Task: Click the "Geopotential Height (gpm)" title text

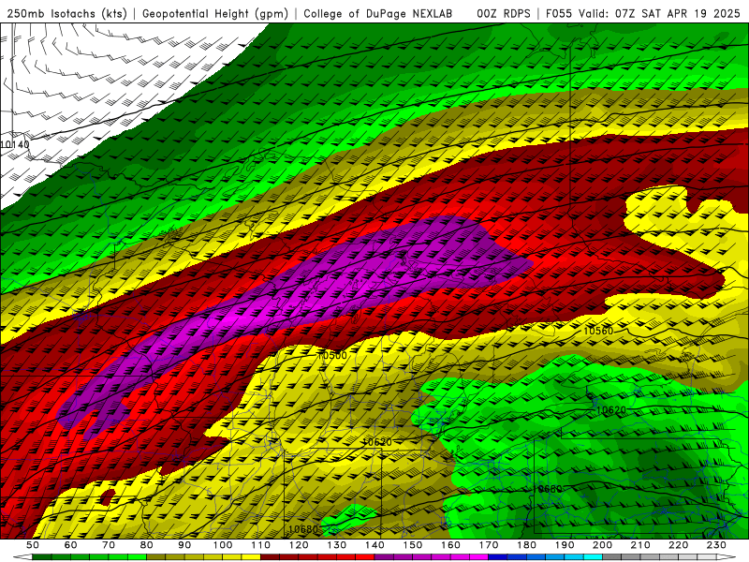Action: point(215,14)
